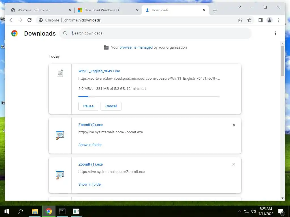
Task: Click the ZoomIt (2) sysinternals URL text
Action: click(111, 132)
